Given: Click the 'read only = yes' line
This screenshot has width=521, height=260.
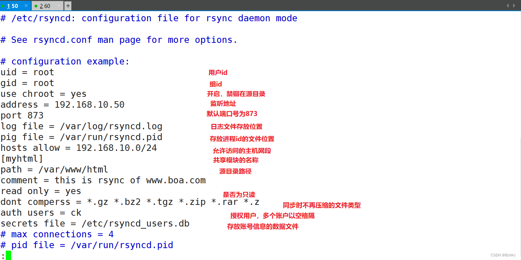Looking at the screenshot, I should tap(41, 191).
